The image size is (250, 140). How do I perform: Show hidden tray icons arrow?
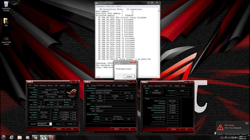point(229,138)
